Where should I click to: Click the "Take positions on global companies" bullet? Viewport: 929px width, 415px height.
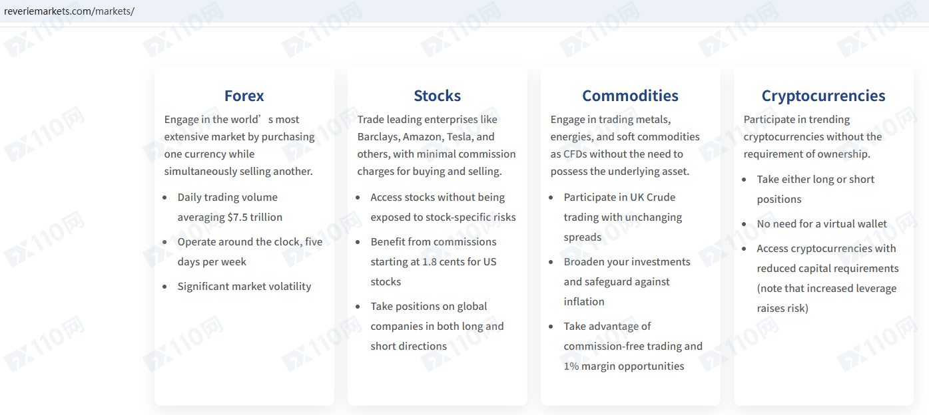[x=437, y=326]
